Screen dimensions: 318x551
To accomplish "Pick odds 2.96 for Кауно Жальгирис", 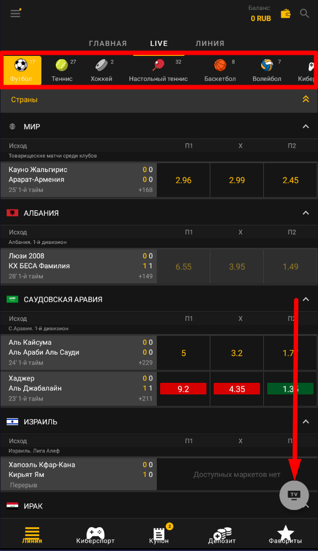I will [x=183, y=180].
